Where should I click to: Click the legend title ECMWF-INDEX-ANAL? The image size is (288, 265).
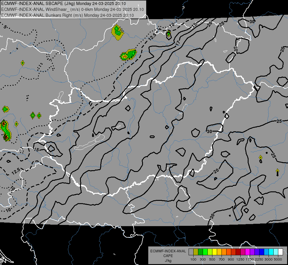168,251
